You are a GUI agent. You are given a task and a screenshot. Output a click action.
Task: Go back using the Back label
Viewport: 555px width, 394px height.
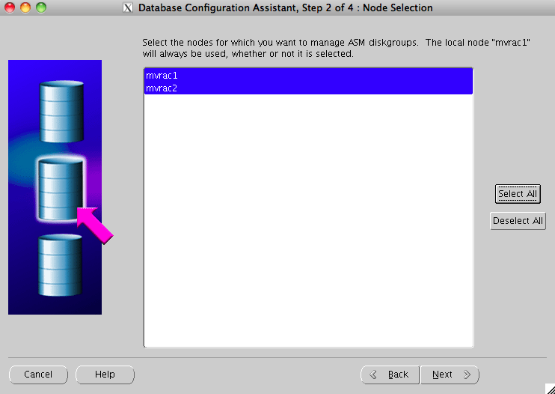(398, 375)
